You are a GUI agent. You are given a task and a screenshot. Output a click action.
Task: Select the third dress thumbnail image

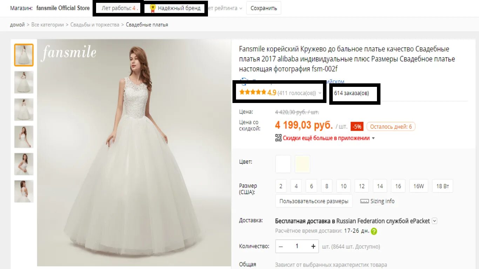click(x=24, y=110)
